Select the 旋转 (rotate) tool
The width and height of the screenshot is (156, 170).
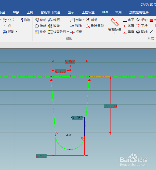40,26
